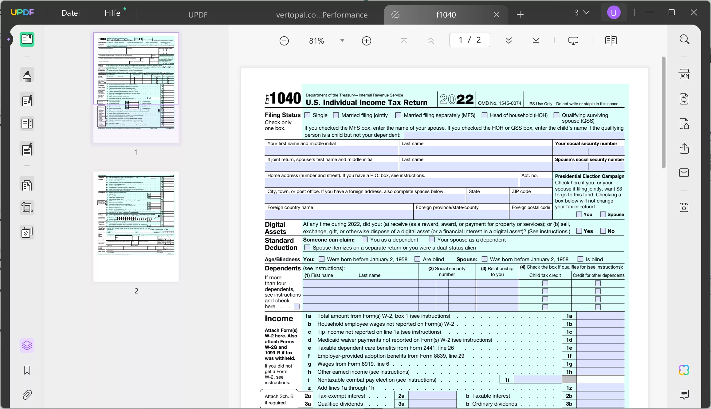This screenshot has height=409, width=711.
Task: Open the Datei menu
Action: click(x=71, y=13)
